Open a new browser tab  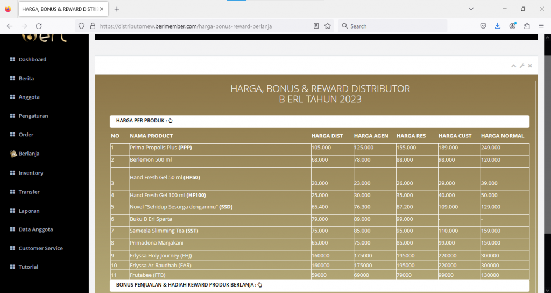[117, 9]
